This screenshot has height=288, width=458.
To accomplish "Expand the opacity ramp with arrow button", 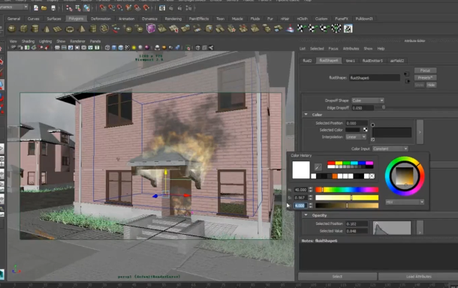I will click(x=420, y=227).
